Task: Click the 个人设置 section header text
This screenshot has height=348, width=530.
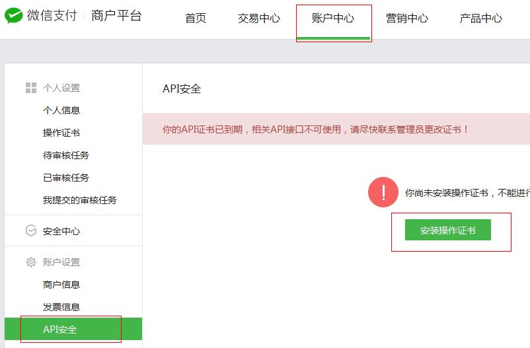Action: [x=61, y=88]
